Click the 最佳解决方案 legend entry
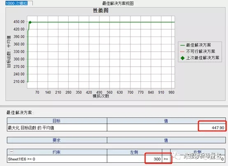228x166 pixels. click(195, 45)
